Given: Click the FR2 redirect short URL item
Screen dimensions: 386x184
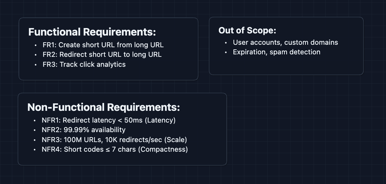Looking at the screenshot, I should pyautogui.click(x=102, y=55).
